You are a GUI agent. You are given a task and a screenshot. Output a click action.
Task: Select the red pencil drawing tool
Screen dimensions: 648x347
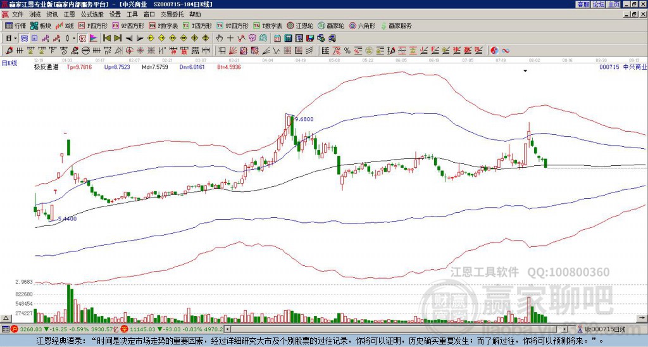point(9,51)
